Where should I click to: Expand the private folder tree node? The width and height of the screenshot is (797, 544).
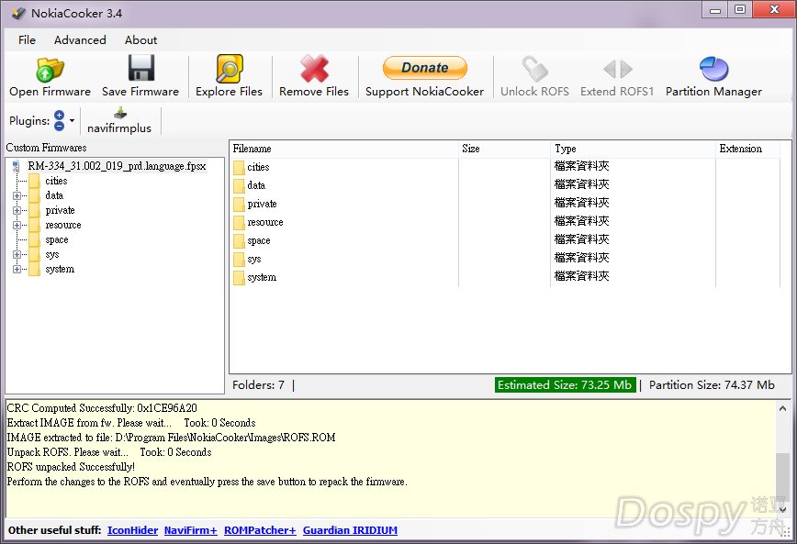(x=17, y=211)
